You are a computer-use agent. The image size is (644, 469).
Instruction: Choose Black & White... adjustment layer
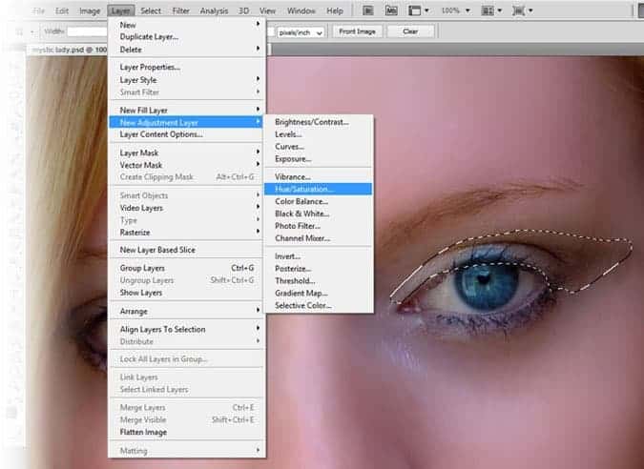click(x=319, y=214)
